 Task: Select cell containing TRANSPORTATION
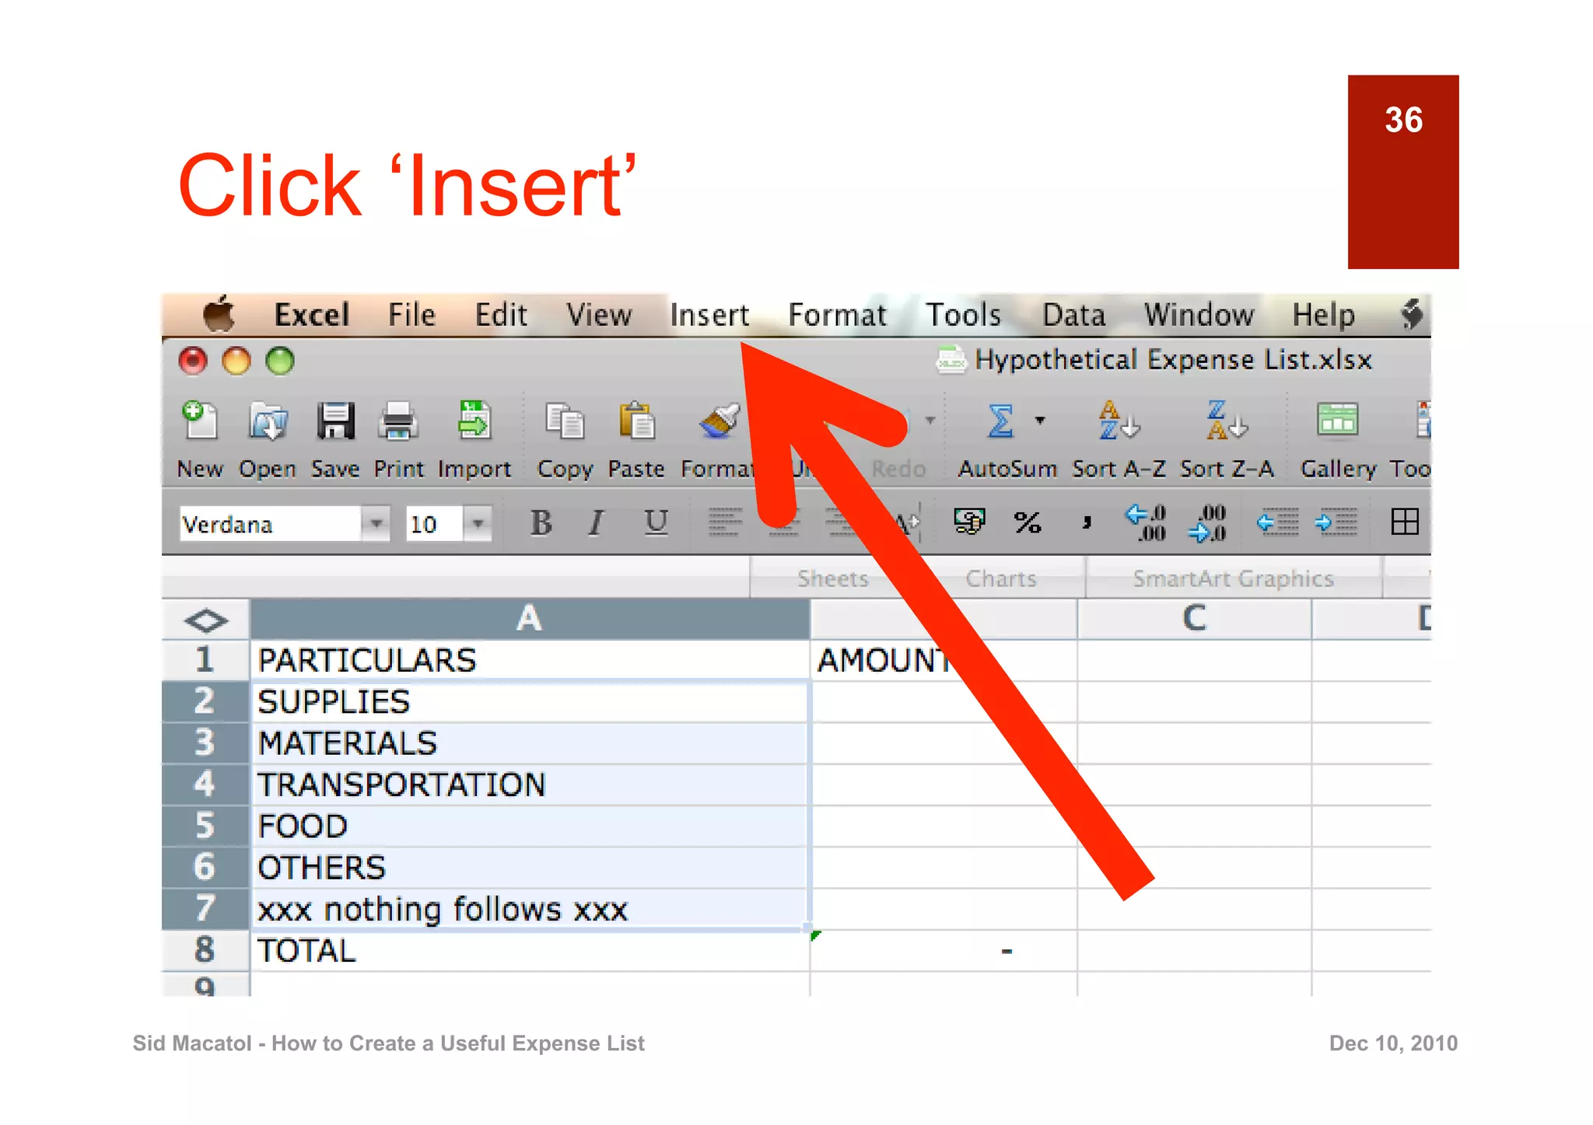tap(530, 784)
